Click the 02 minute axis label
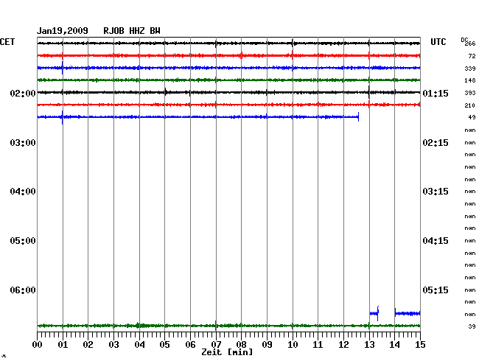 pyautogui.click(x=88, y=344)
